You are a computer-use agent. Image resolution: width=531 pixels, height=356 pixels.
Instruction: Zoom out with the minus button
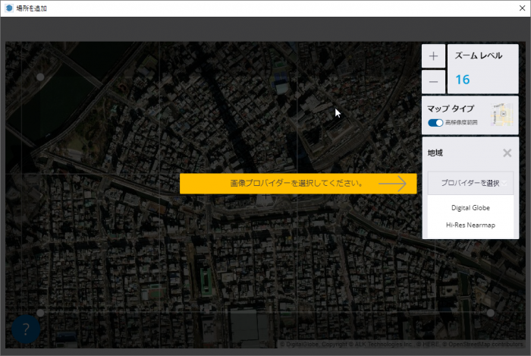[432, 81]
